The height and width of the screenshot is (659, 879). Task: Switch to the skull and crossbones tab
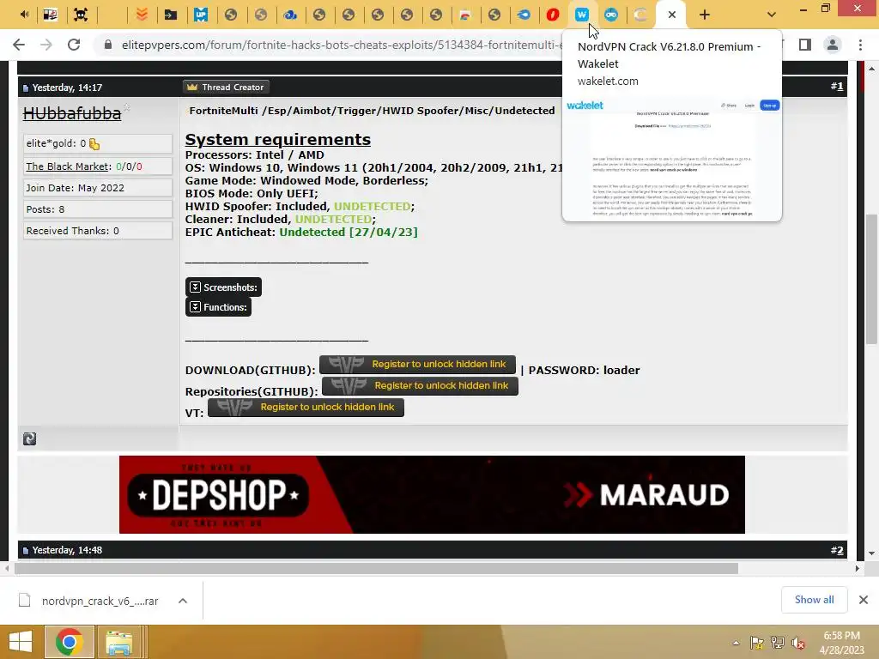pyautogui.click(x=81, y=15)
